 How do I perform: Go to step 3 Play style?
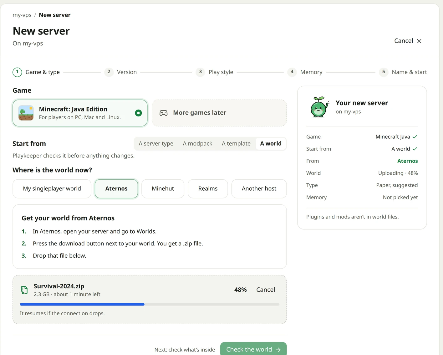[215, 72]
